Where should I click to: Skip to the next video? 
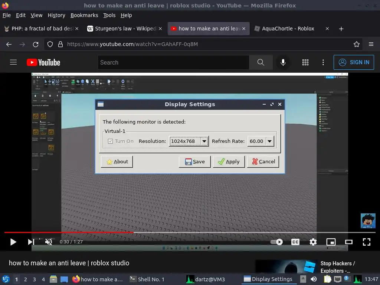pyautogui.click(x=31, y=242)
